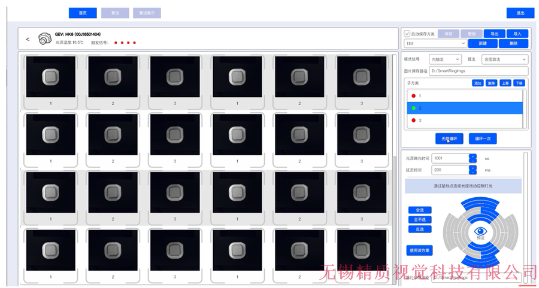The image size is (539, 288).
Task: Click the 导出 export button
Action: (x=494, y=33)
